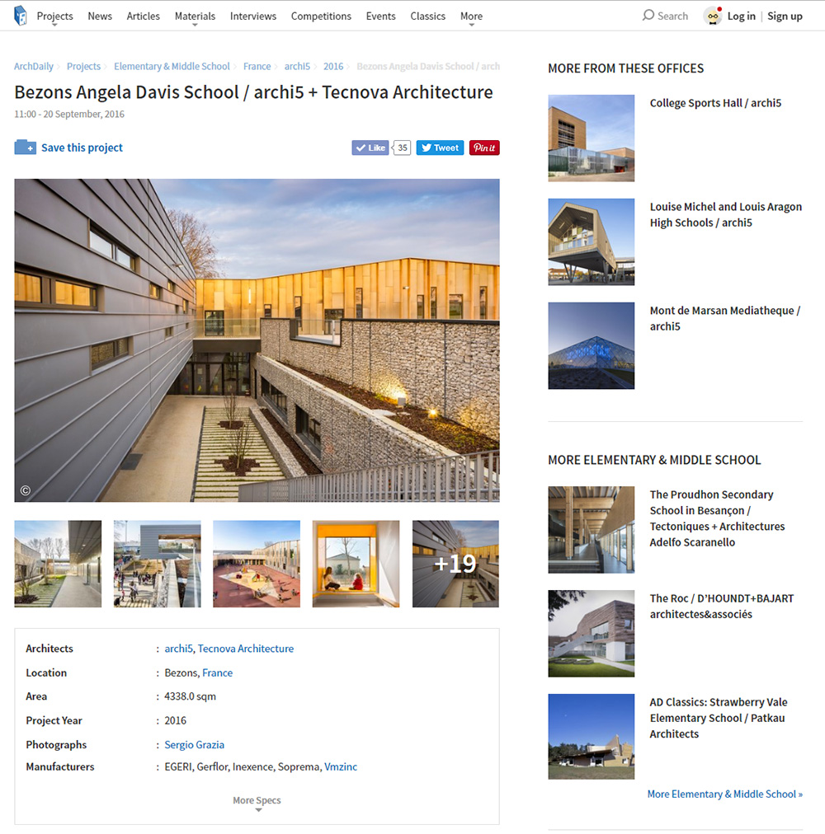Open the +19 gallery thumbnail
825x834 pixels.
pos(455,564)
